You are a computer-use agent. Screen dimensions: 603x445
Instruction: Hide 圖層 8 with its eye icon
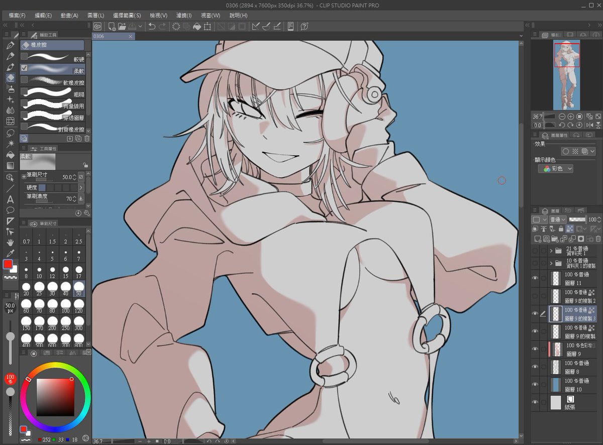click(535, 366)
